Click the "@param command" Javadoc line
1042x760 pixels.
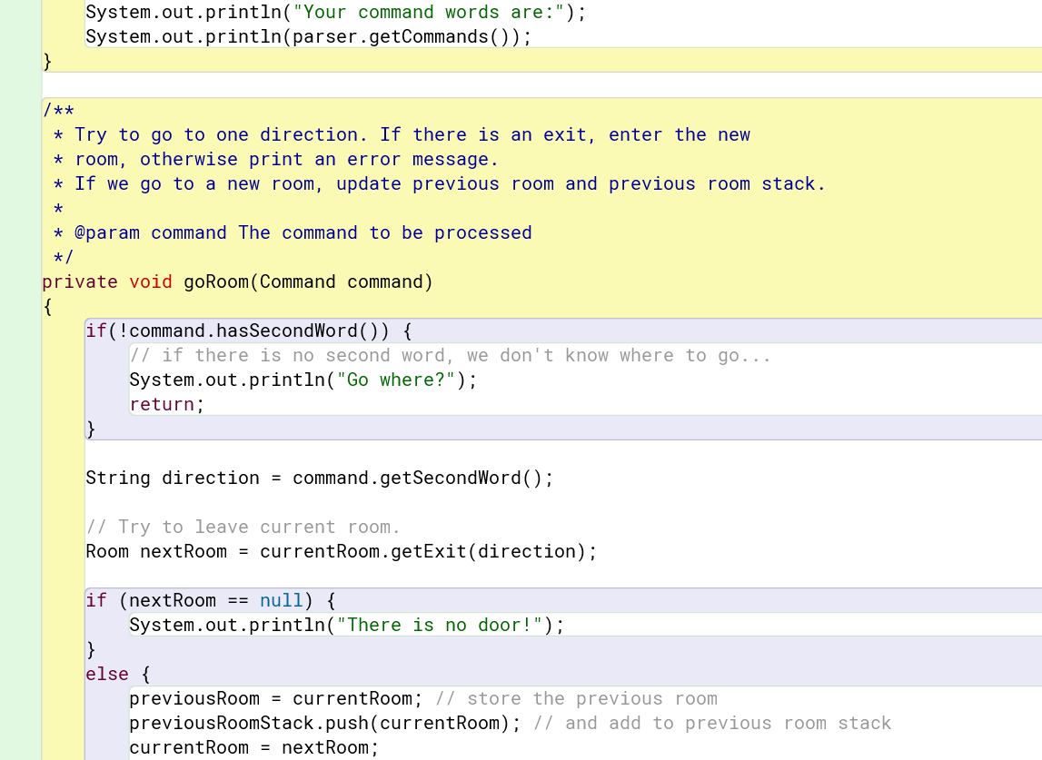point(293,233)
